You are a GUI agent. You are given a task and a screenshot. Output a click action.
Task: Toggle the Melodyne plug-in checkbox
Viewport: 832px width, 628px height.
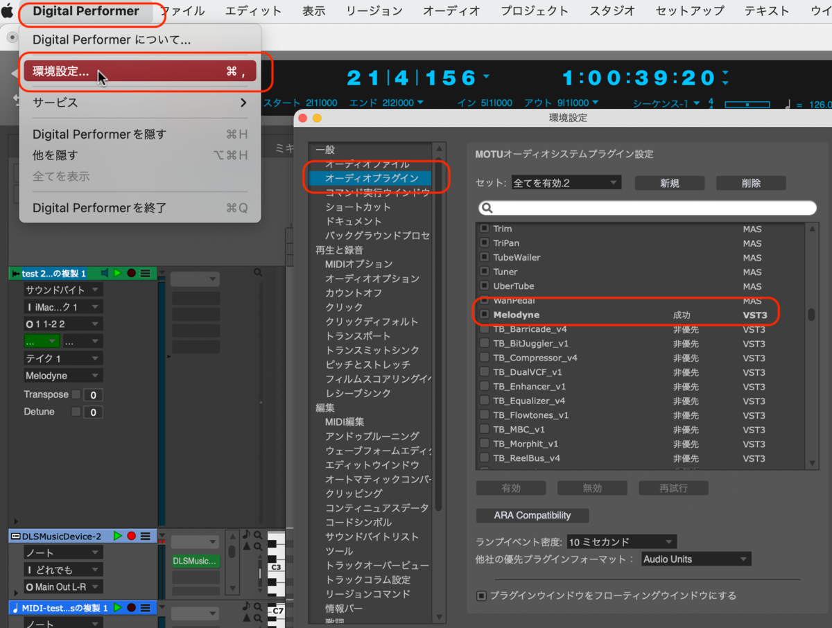[x=485, y=315]
